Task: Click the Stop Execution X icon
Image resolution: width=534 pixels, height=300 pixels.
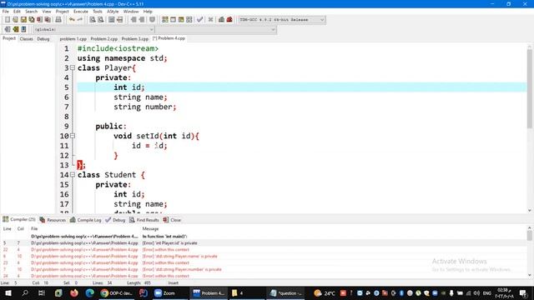Action: point(210,20)
